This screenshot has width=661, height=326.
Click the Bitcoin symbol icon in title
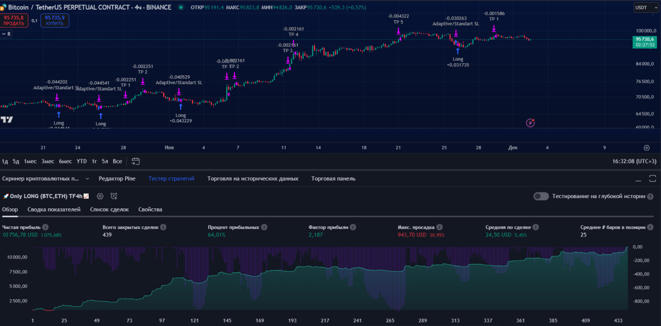4,8
